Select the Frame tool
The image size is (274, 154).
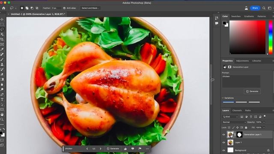pos(2,44)
